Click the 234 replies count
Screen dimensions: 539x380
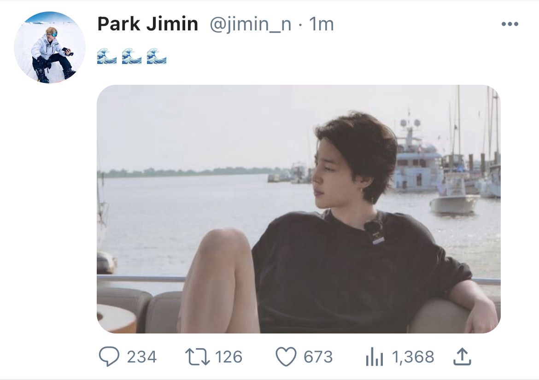click(x=141, y=357)
